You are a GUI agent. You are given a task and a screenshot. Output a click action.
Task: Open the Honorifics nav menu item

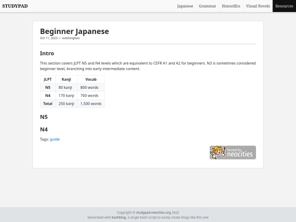[x=231, y=6]
